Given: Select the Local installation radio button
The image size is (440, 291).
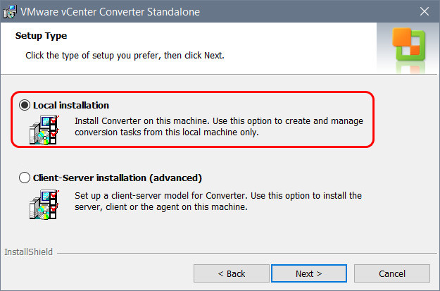Looking at the screenshot, I should pyautogui.click(x=25, y=105).
